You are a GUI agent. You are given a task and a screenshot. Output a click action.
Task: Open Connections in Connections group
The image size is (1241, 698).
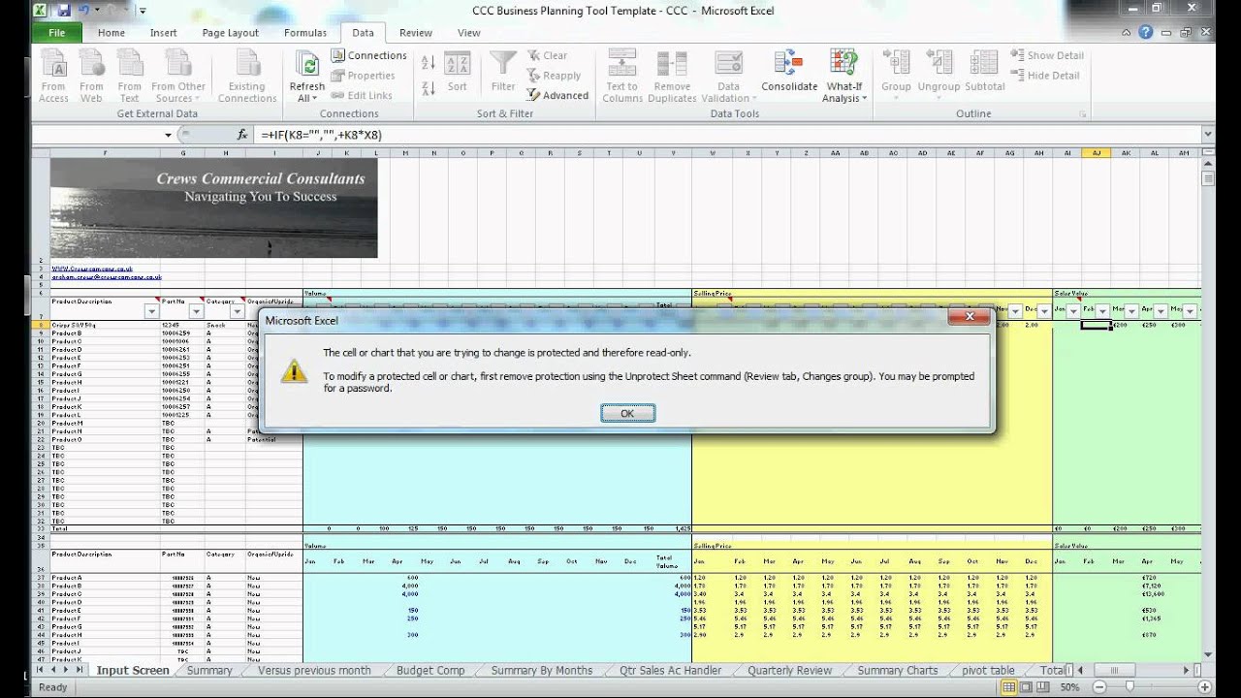point(368,55)
